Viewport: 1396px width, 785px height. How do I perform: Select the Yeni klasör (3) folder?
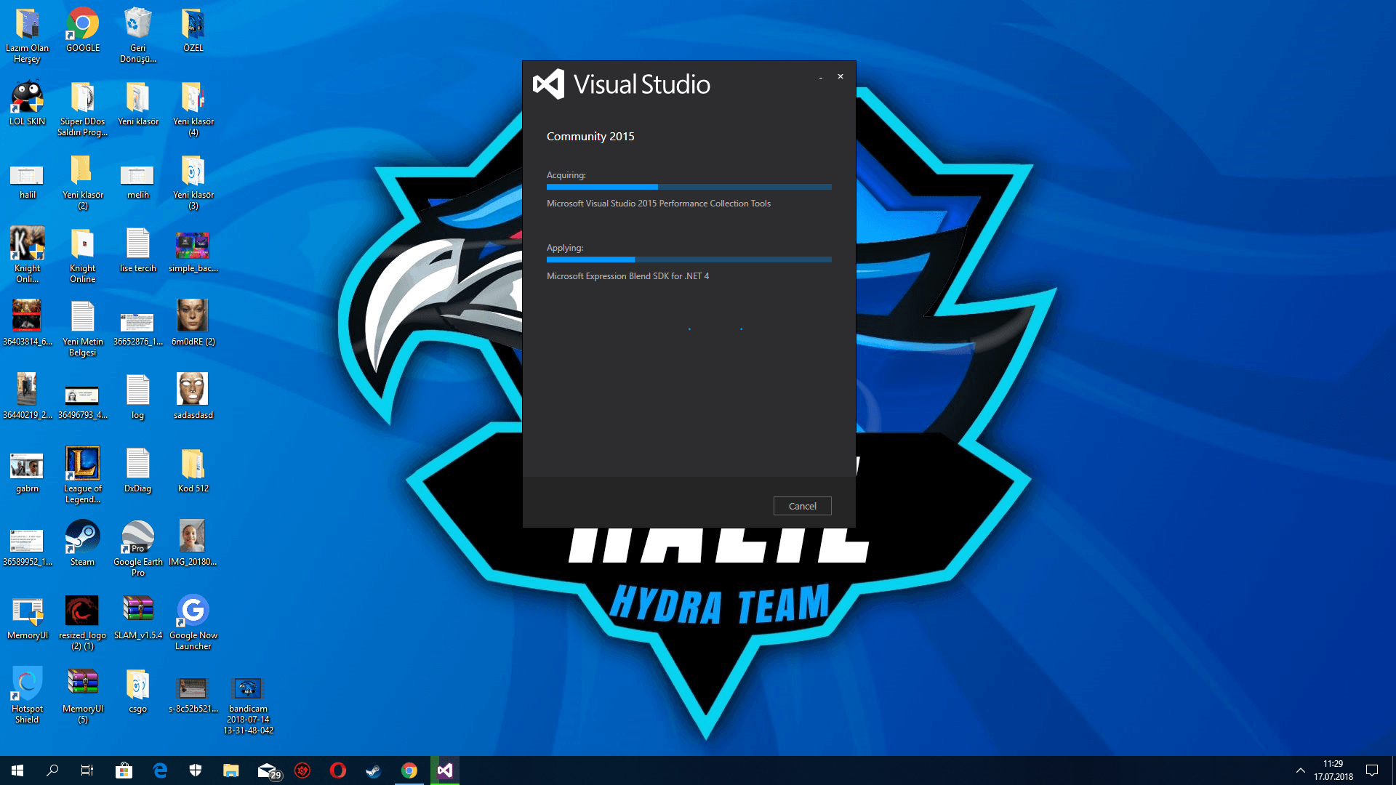193,182
